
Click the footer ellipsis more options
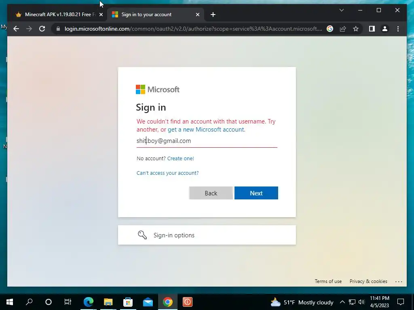click(x=399, y=281)
